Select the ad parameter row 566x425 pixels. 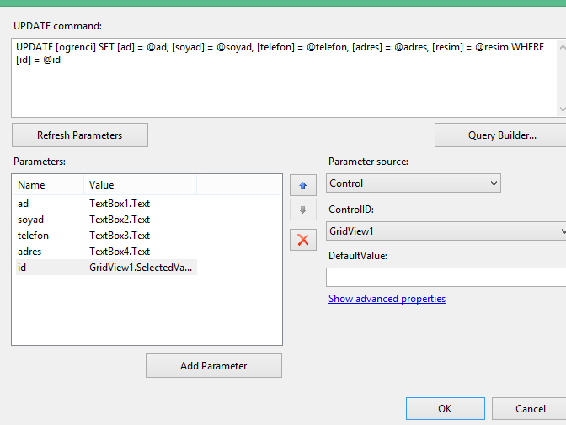[x=106, y=204]
